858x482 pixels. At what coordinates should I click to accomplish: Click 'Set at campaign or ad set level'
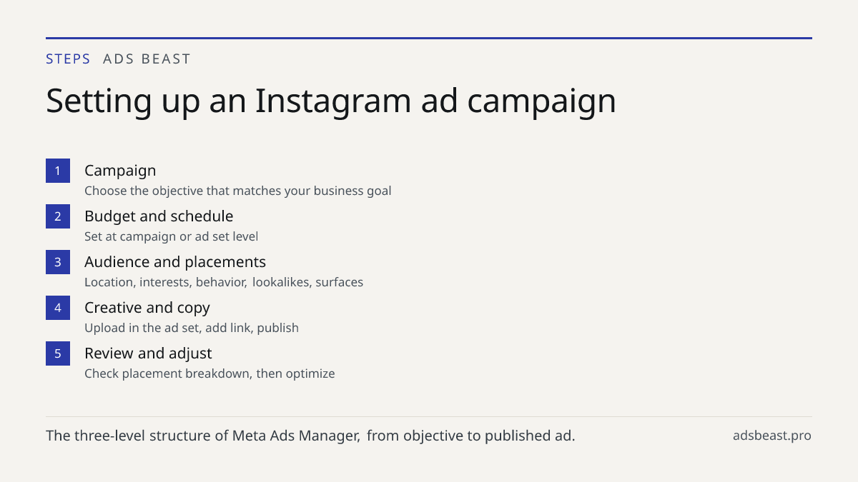coord(171,236)
